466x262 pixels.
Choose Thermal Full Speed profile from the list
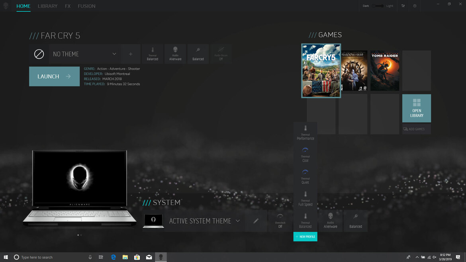pos(305,199)
